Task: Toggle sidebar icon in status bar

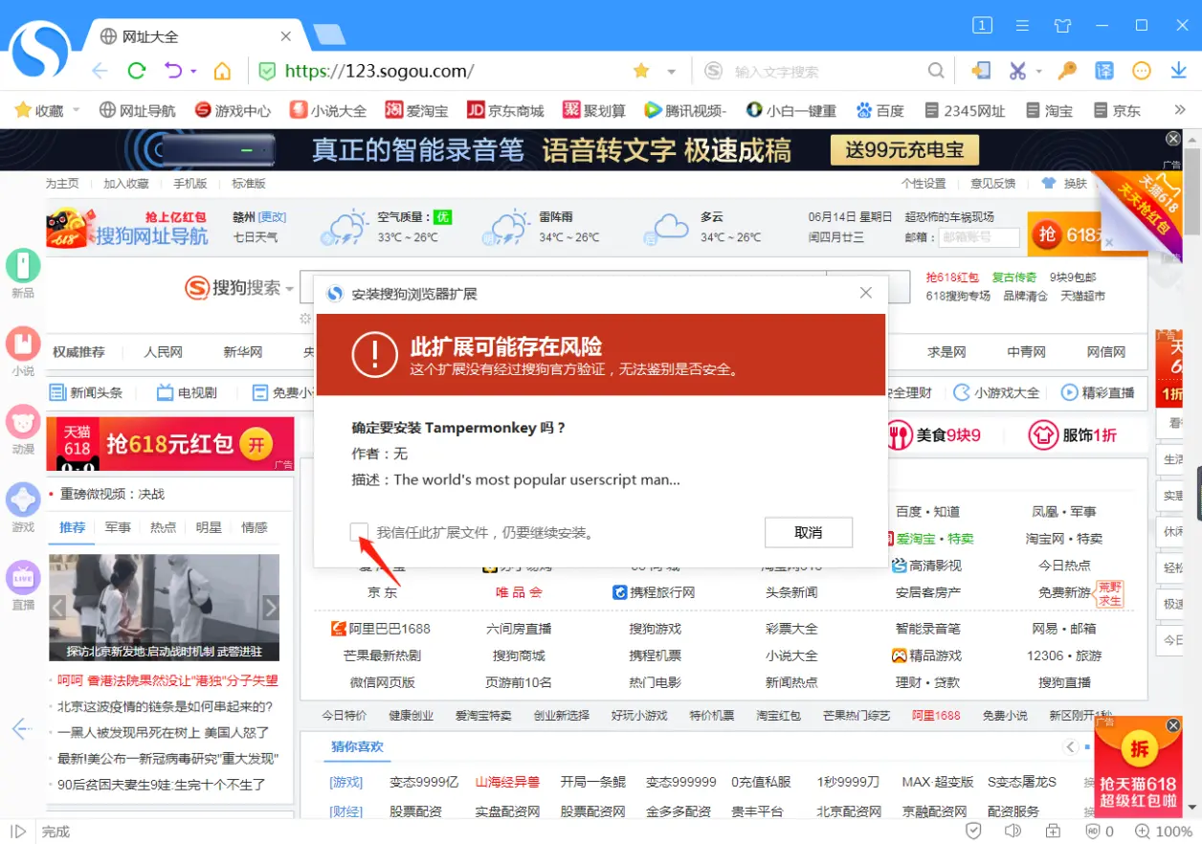Action: 17,832
